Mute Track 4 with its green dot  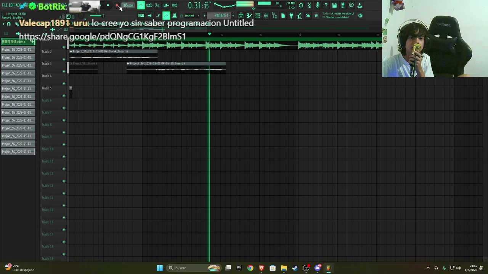tap(64, 84)
